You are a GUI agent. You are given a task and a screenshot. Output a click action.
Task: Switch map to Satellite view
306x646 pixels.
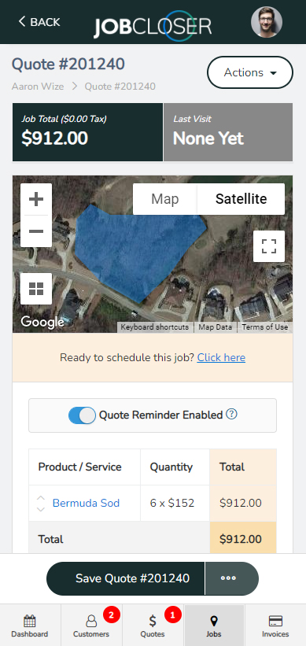coord(241,199)
